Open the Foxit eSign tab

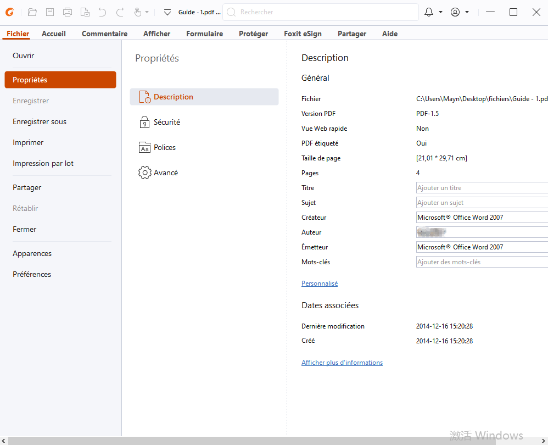tap(303, 34)
